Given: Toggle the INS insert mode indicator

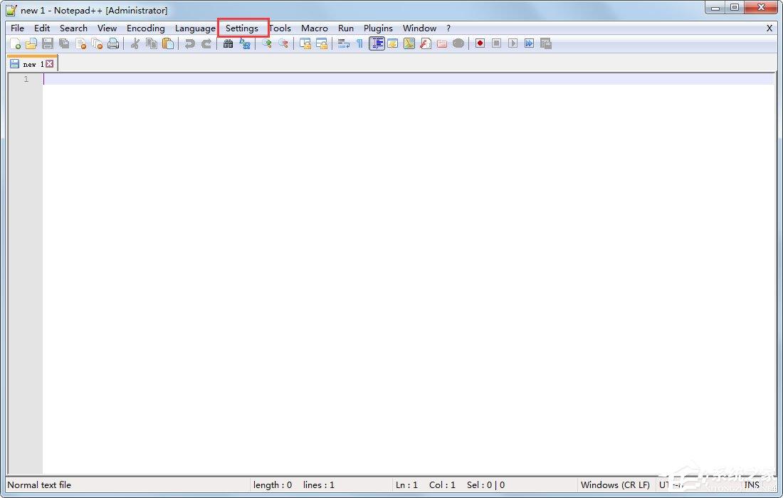Looking at the screenshot, I should click(752, 485).
